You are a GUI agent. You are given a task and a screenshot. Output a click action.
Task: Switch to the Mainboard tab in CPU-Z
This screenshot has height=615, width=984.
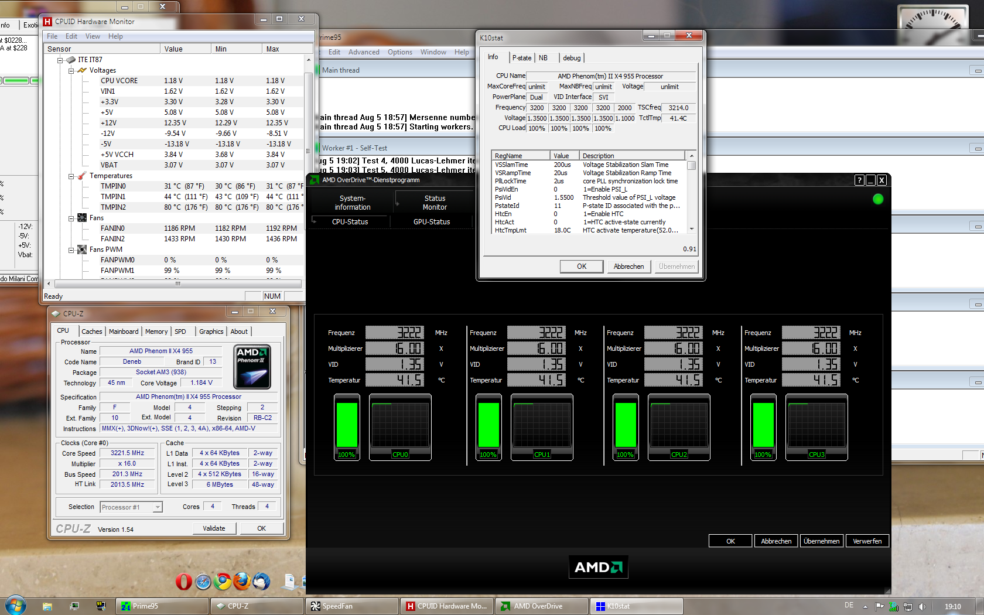tap(124, 332)
